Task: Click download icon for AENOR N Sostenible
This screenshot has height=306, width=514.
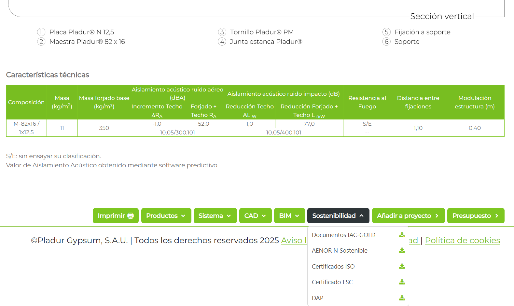Action: pos(402,250)
